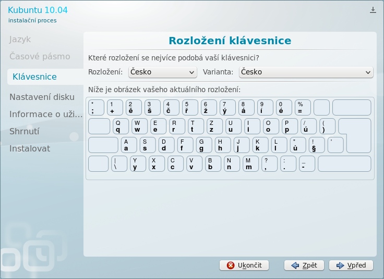Click the Ukončit button
384x279 pixels.
pyautogui.click(x=244, y=265)
